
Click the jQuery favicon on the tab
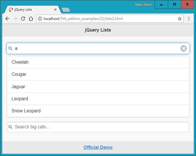click(11, 10)
